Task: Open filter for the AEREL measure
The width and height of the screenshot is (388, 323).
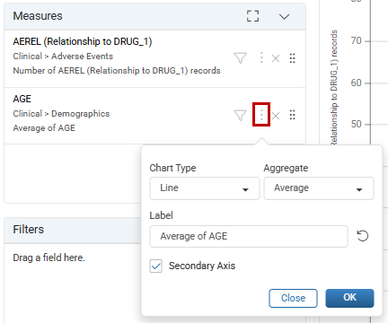Action: 240,58
